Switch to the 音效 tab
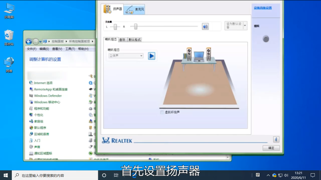 tap(122, 40)
